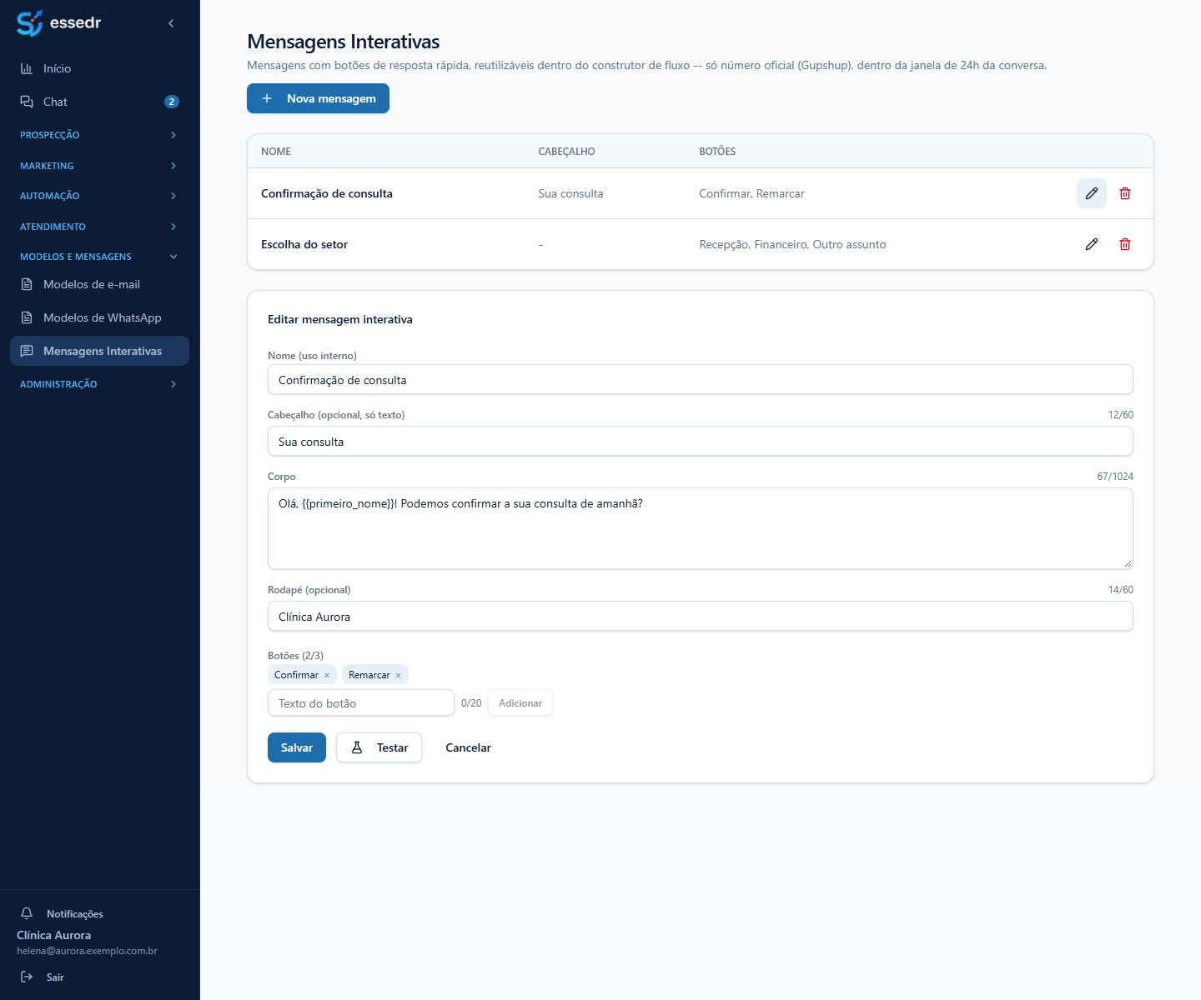Click the Modelos de e-mail document icon
Image resolution: width=1201 pixels, height=1000 pixels.
pyautogui.click(x=27, y=284)
